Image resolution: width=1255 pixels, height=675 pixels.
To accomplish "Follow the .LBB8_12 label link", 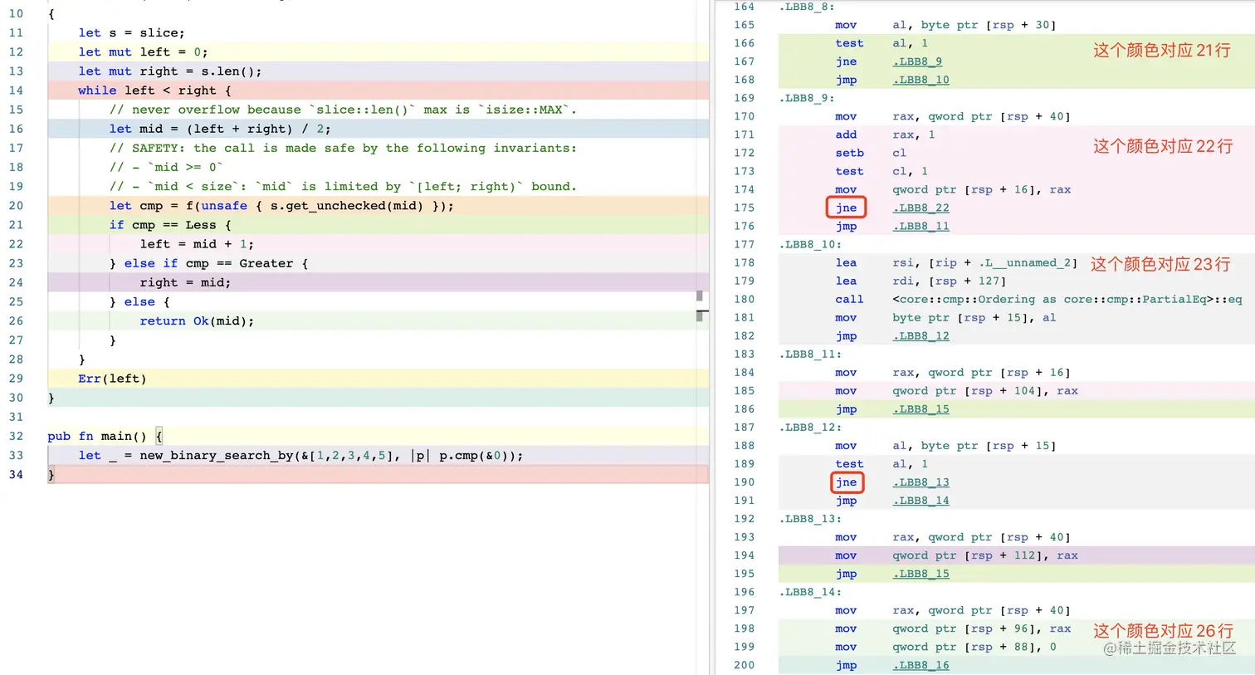I will pos(920,335).
